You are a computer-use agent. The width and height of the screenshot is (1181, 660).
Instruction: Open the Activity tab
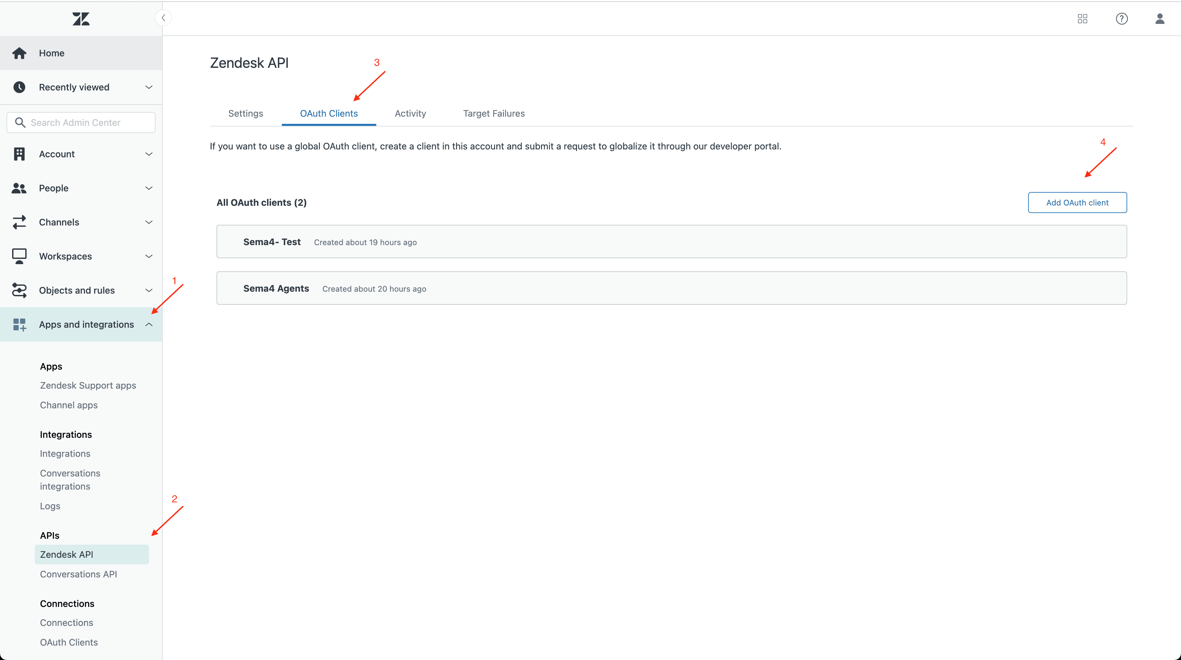pyautogui.click(x=410, y=113)
